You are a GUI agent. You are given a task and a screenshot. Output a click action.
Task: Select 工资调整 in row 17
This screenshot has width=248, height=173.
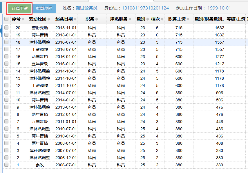(40, 49)
